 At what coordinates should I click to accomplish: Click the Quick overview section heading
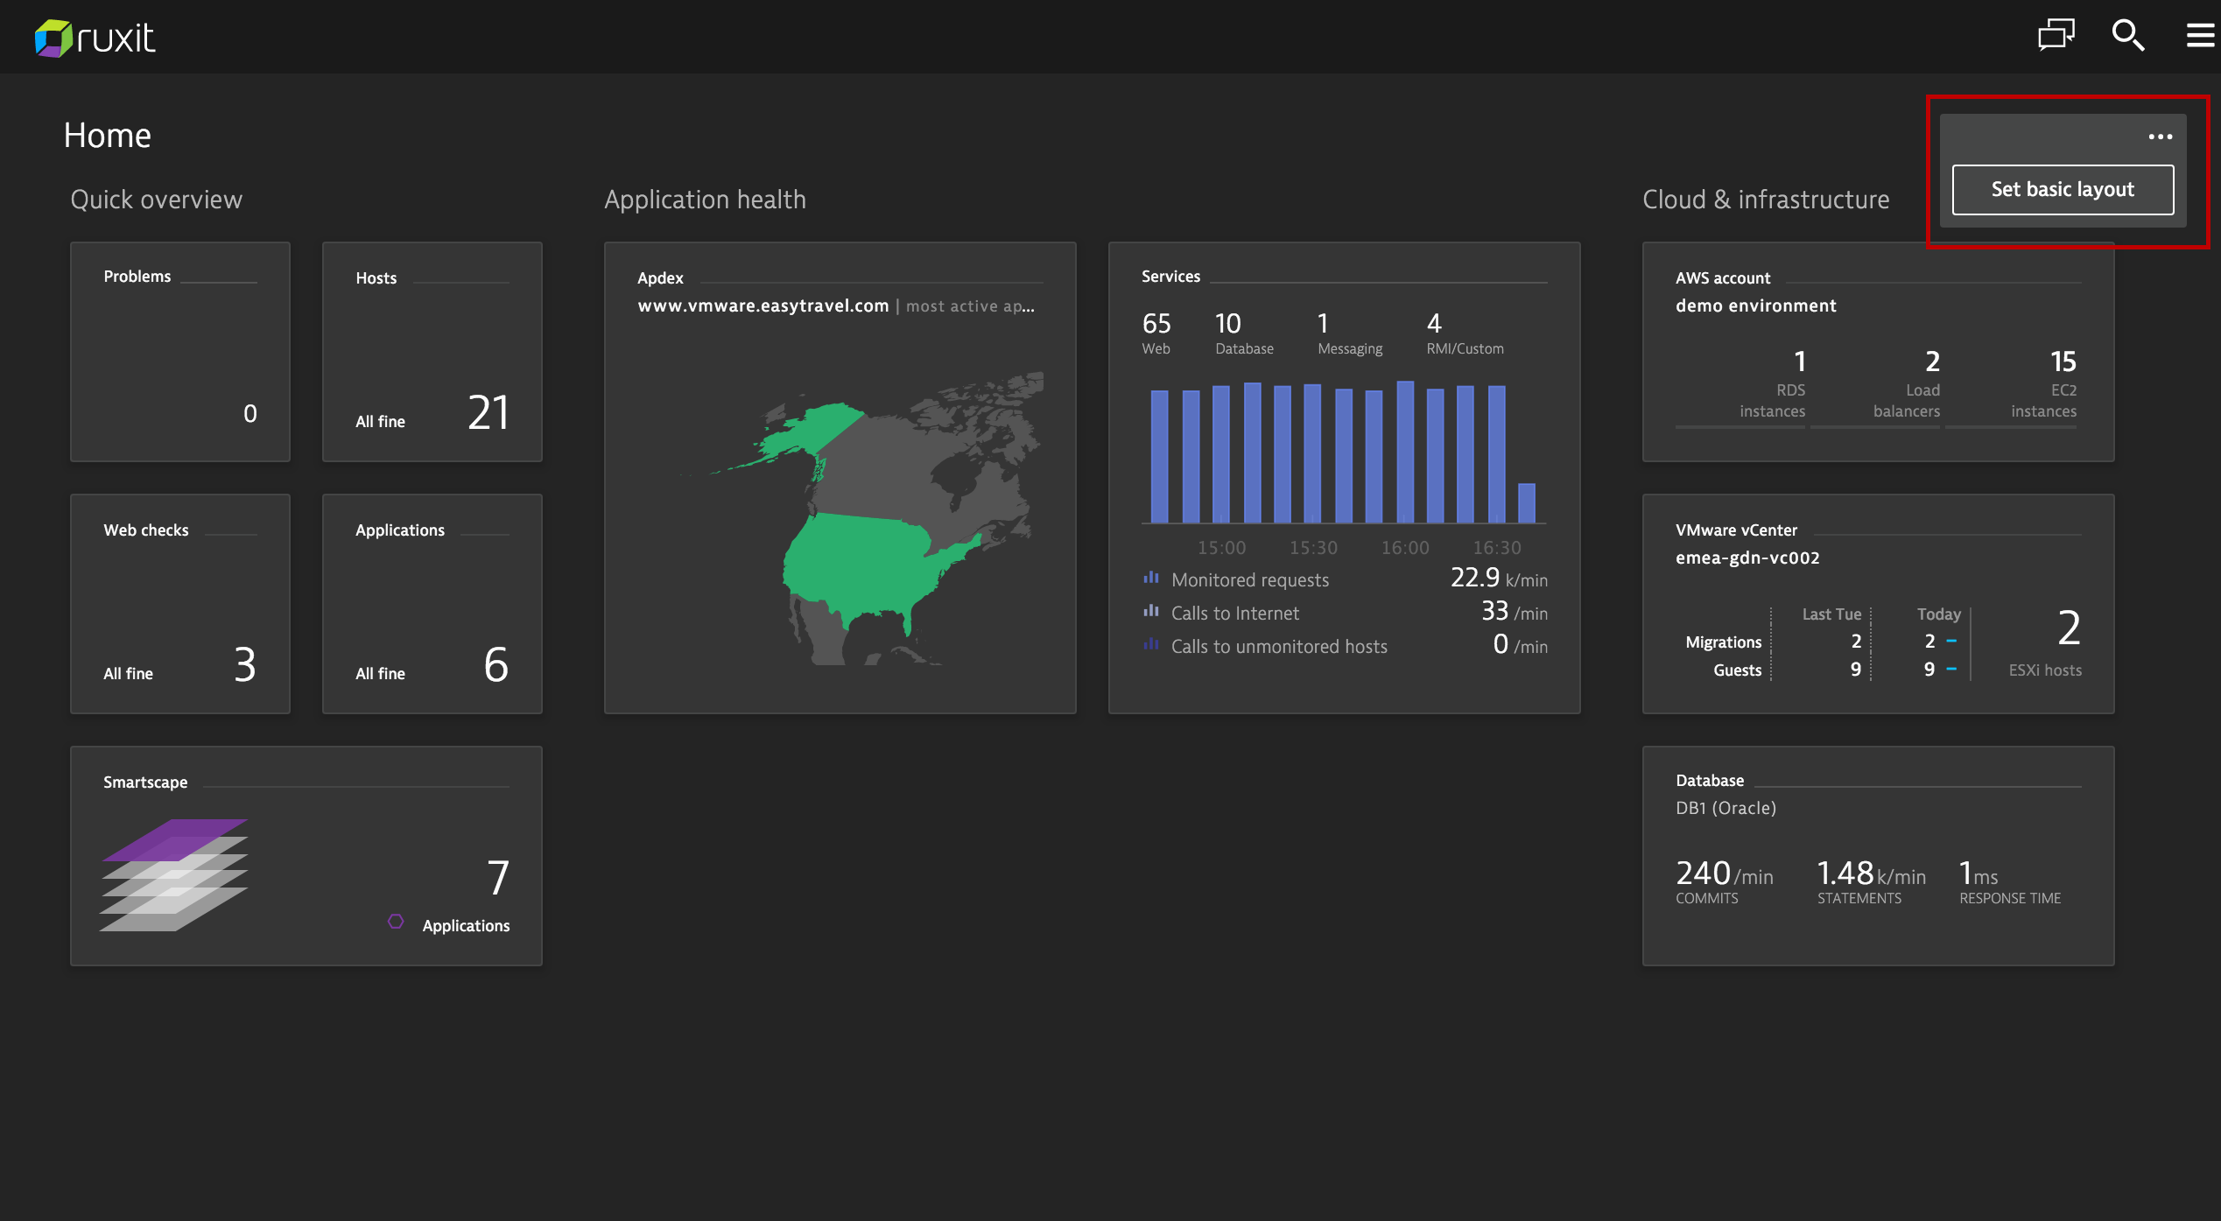click(156, 199)
